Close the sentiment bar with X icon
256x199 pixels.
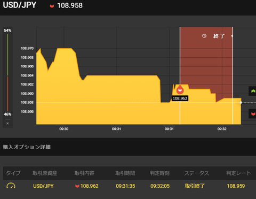[x=7, y=124]
